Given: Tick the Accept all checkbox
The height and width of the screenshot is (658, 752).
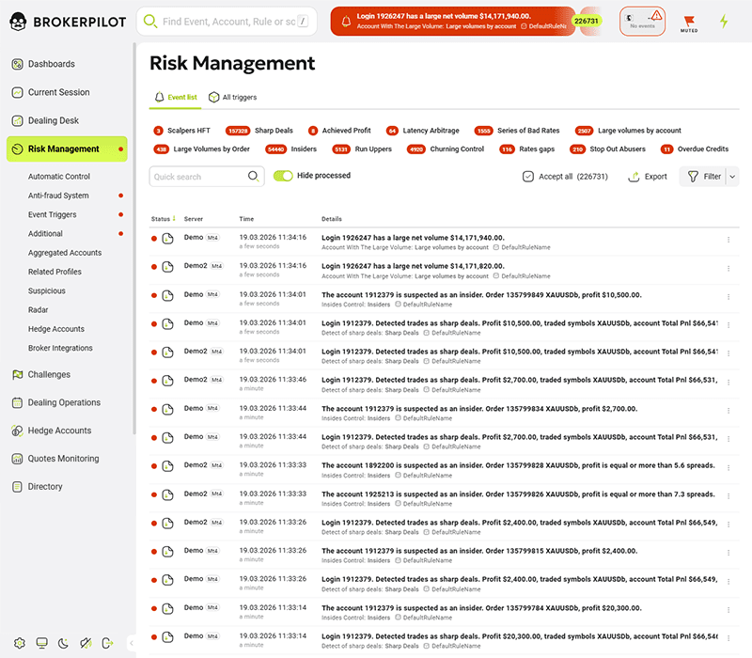Looking at the screenshot, I should pyautogui.click(x=528, y=176).
